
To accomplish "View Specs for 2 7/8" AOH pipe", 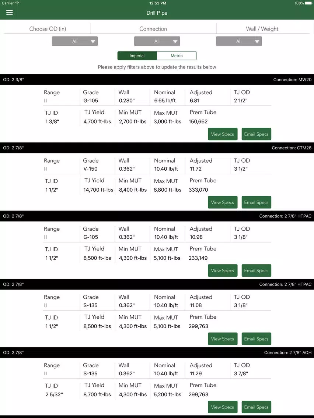I will click(x=223, y=407).
